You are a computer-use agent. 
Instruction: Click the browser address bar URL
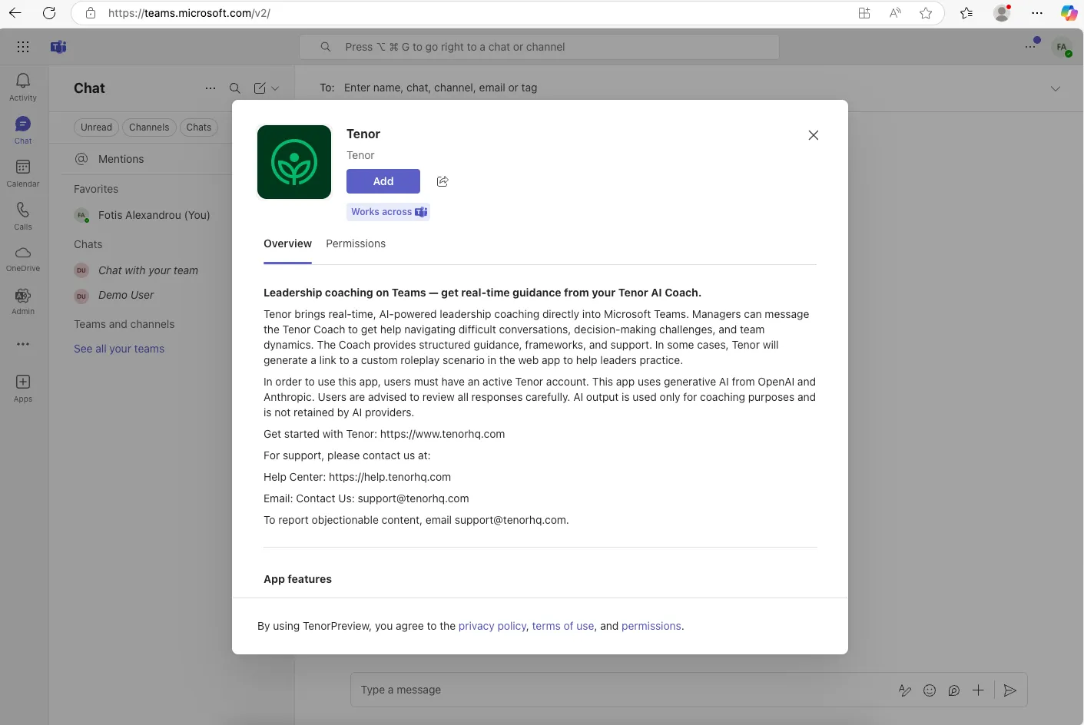point(189,13)
